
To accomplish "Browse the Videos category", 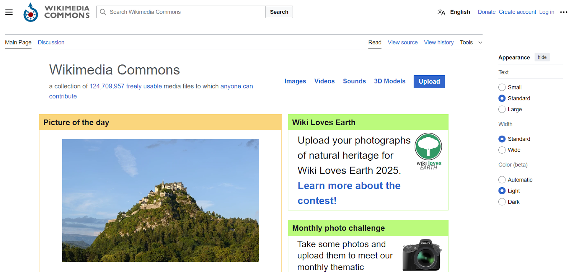I will [324, 81].
